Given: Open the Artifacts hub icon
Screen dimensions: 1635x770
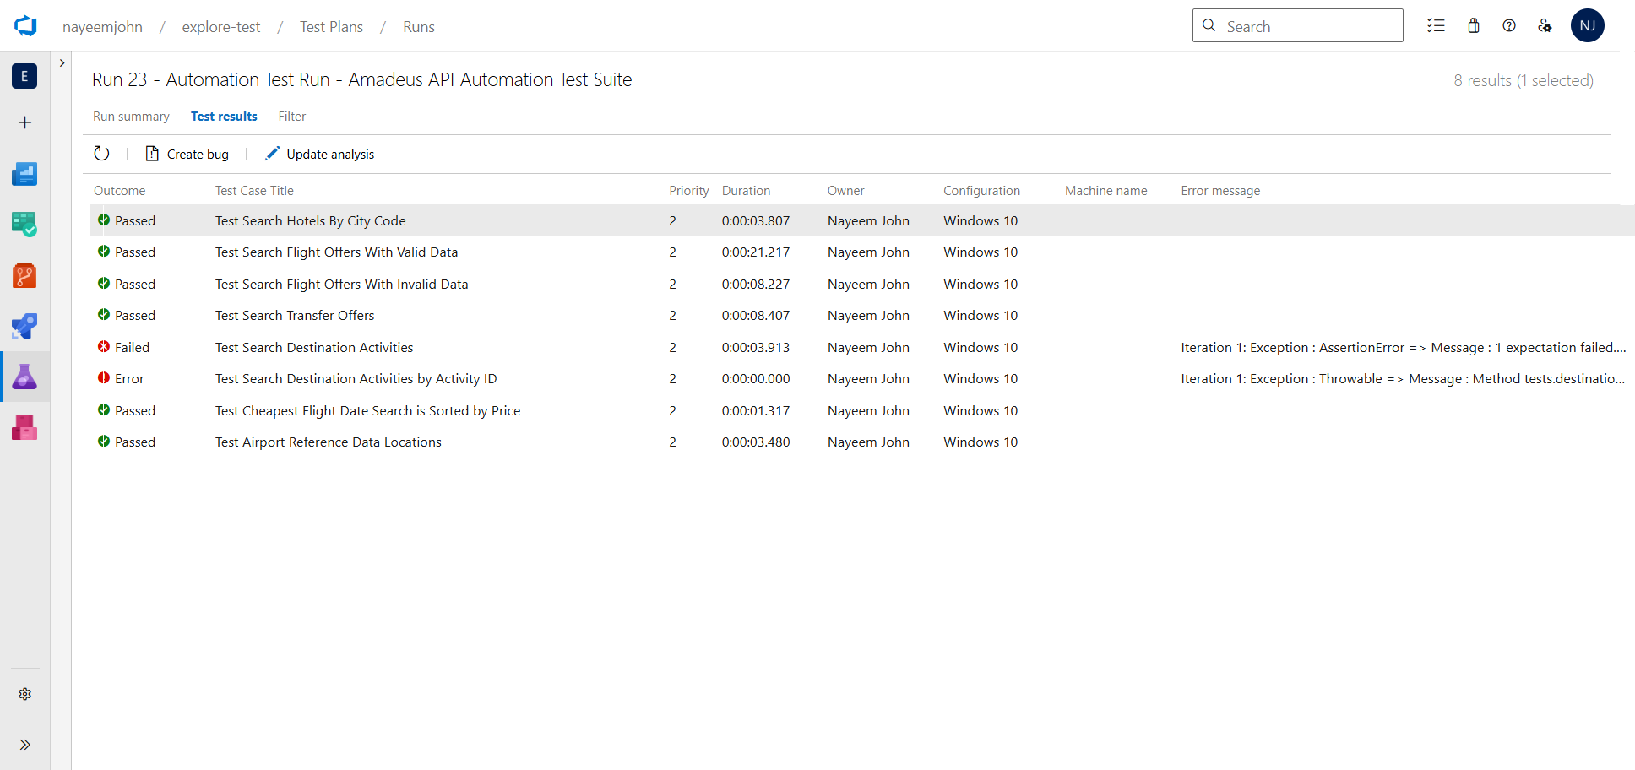Looking at the screenshot, I should (24, 427).
